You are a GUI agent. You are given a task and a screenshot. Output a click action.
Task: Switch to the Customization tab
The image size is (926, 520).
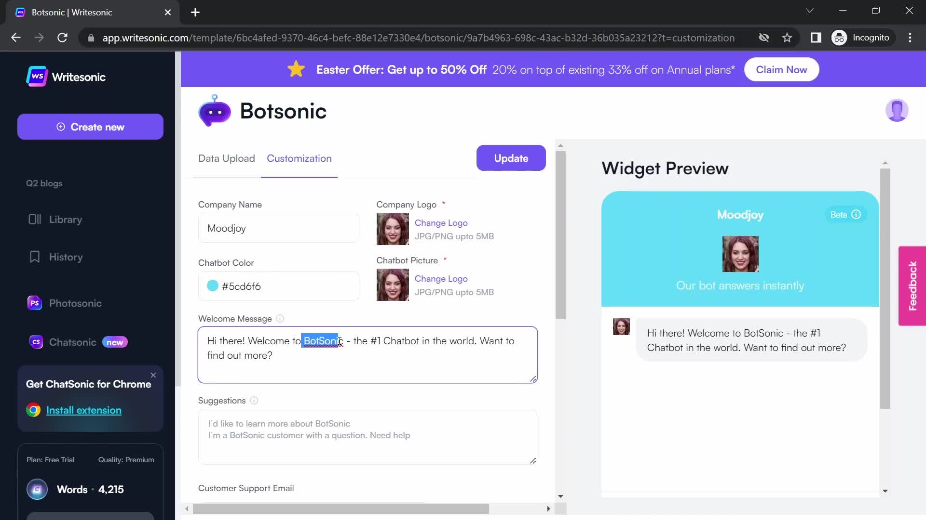(x=300, y=158)
